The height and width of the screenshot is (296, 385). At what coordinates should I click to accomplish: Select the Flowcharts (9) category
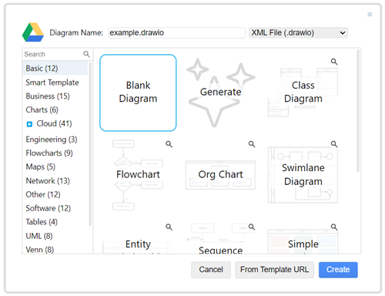coord(49,153)
